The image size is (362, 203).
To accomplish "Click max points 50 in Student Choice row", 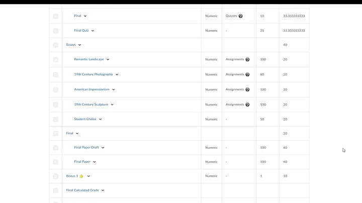I will pyautogui.click(x=262, y=119).
